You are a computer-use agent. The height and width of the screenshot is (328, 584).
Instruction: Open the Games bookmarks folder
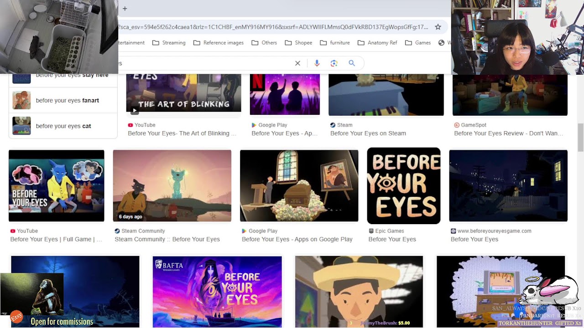coord(417,43)
